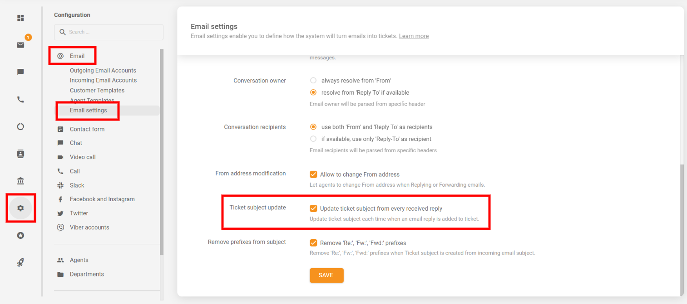This screenshot has width=687, height=304.
Task: Open the configuration gear icon
Action: point(20,208)
